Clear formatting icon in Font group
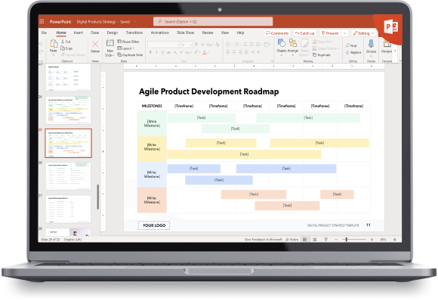438x301 pixels. pyautogui.click(x=217, y=45)
